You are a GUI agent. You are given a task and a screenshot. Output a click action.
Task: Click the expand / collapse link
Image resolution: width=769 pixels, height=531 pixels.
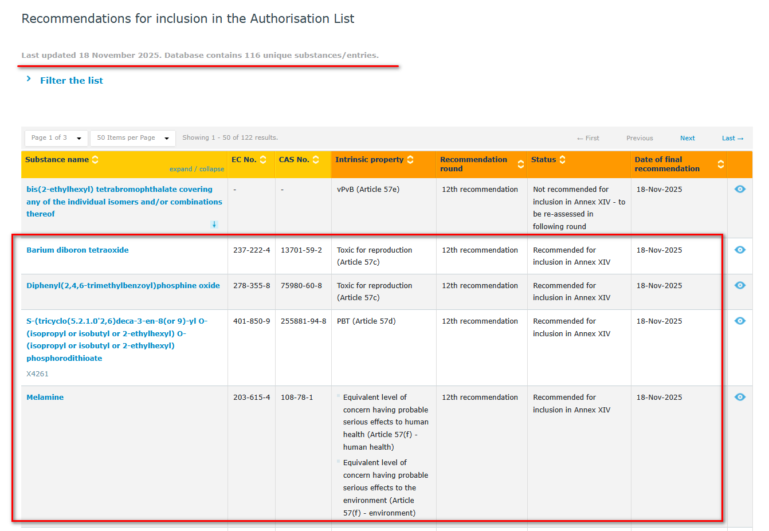197,169
